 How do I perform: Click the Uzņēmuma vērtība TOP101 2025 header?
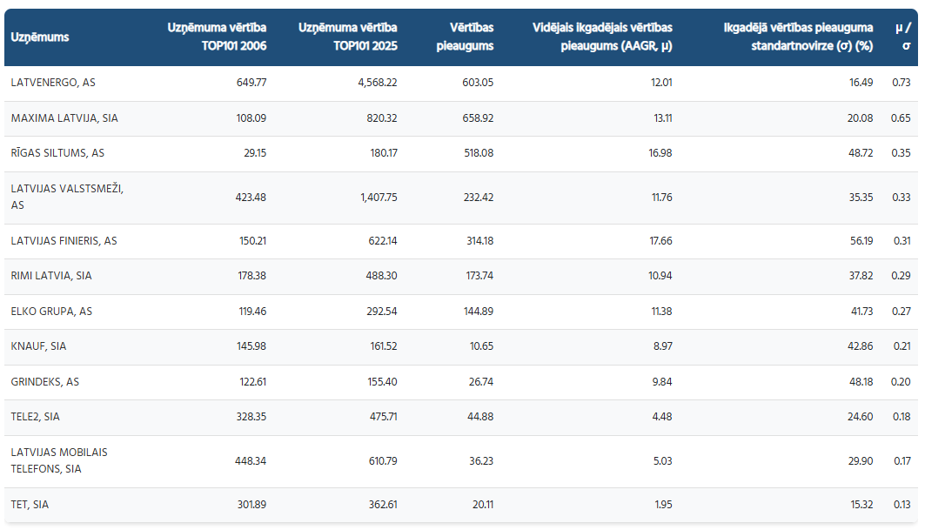point(347,37)
